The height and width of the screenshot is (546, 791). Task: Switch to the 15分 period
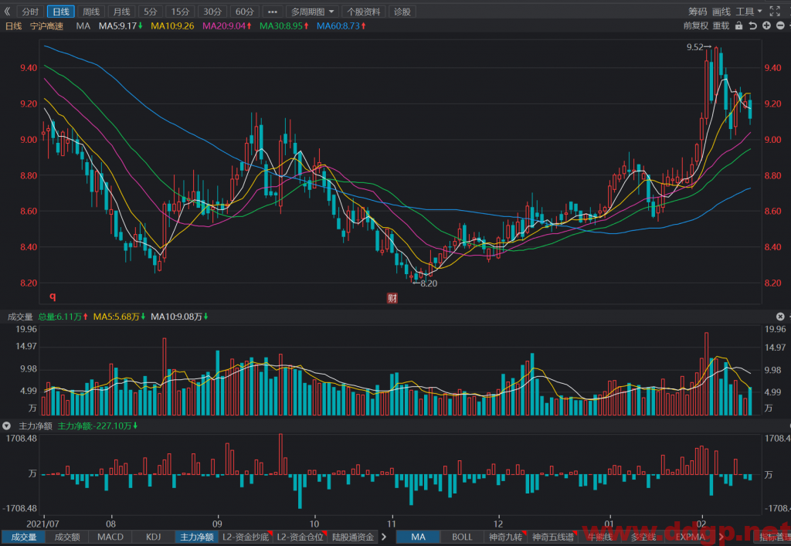[x=180, y=12]
